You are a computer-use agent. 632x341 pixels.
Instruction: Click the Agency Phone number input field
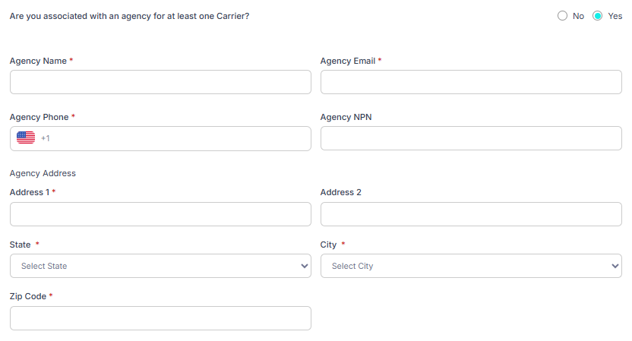[175, 138]
